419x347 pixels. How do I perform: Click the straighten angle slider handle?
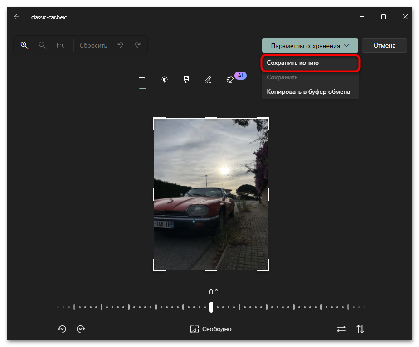pos(211,307)
